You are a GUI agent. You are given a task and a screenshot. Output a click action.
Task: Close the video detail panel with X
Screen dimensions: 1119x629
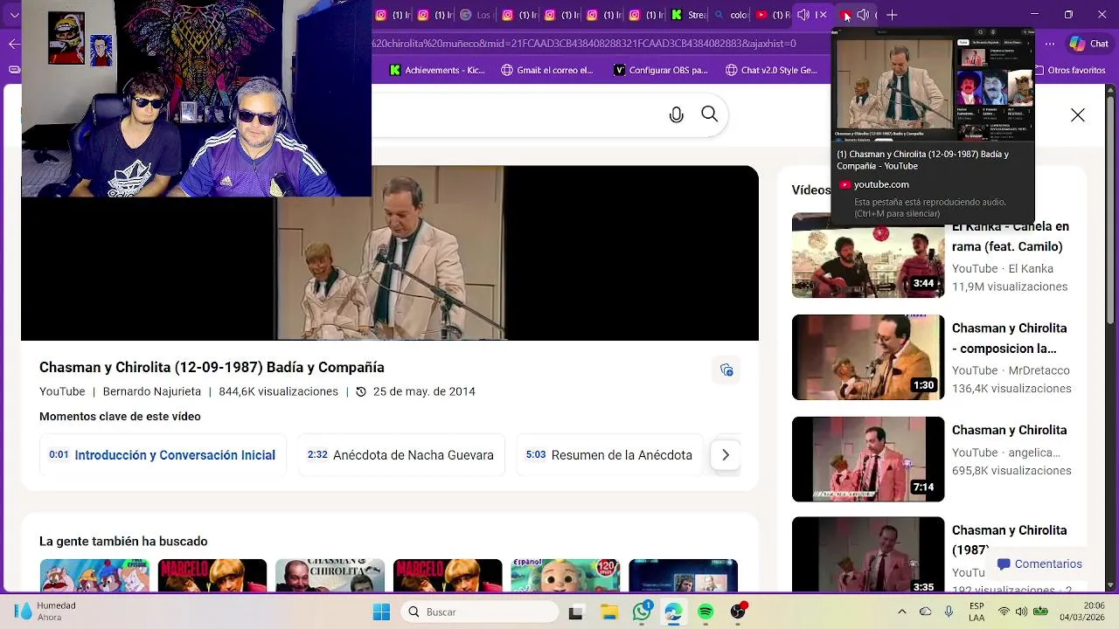point(1078,115)
